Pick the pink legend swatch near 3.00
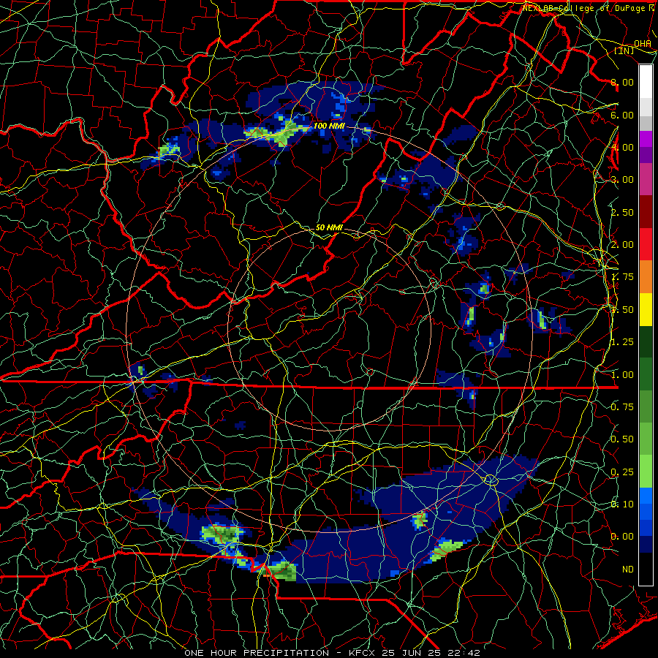Image resolution: width=658 pixels, height=658 pixels. (646, 180)
